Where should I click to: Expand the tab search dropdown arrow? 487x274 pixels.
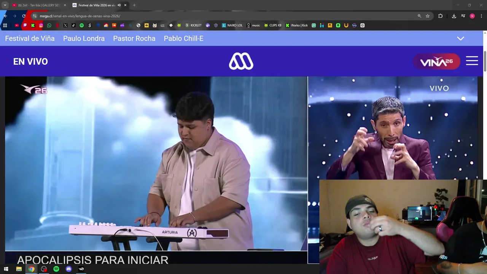click(5, 5)
